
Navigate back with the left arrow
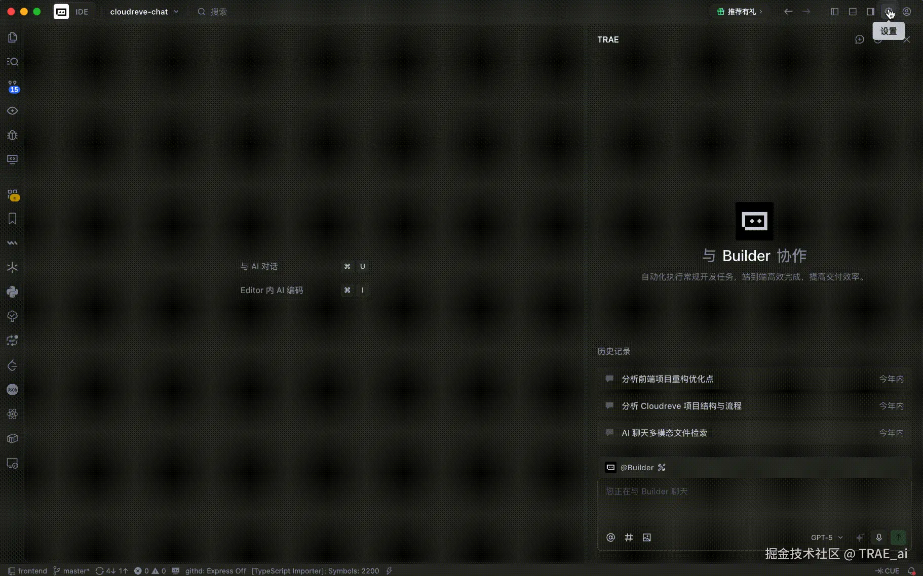pyautogui.click(x=788, y=12)
